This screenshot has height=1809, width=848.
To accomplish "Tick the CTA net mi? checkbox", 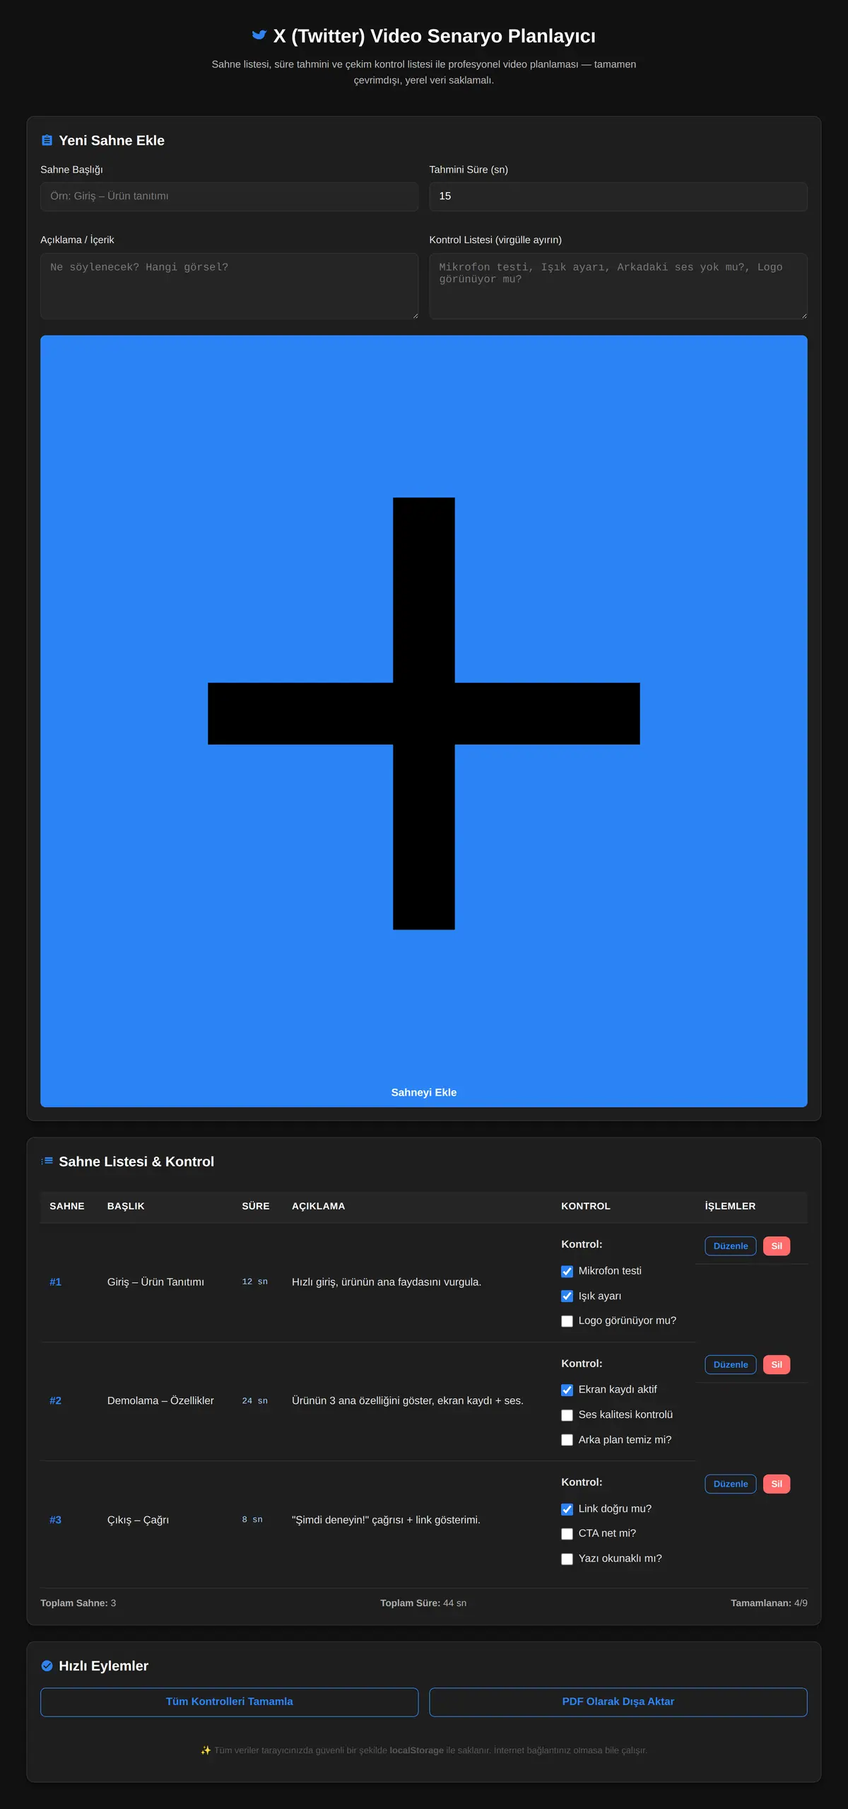I will 567,1533.
